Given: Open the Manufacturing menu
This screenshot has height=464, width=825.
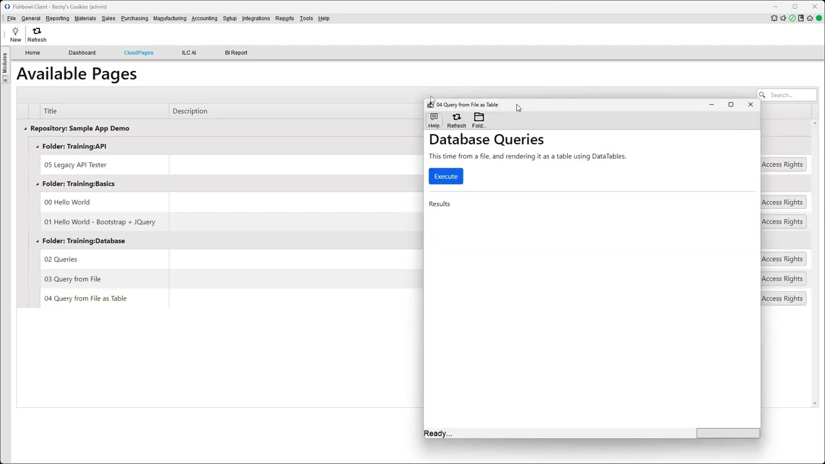Looking at the screenshot, I should [170, 18].
